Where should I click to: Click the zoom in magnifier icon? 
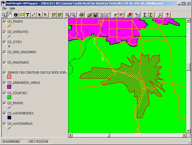coord(67,15)
